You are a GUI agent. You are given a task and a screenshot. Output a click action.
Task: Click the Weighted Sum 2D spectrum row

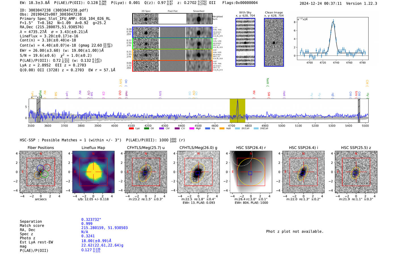pyautogui.click(x=172, y=19)
